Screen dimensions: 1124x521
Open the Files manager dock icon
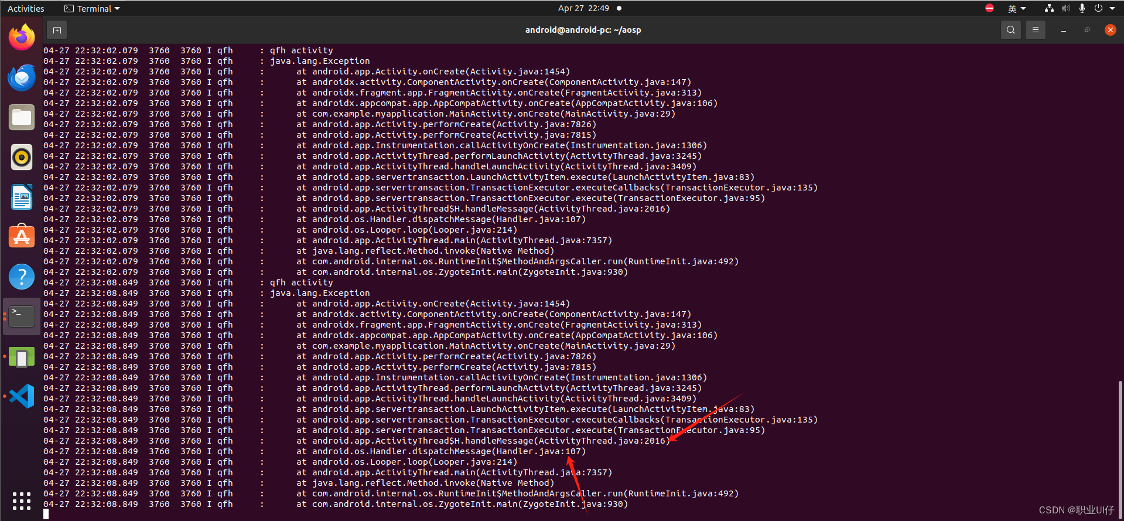[x=22, y=117]
